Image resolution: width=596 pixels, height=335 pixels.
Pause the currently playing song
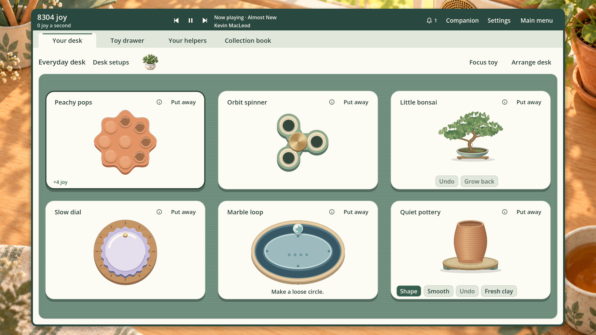click(191, 20)
